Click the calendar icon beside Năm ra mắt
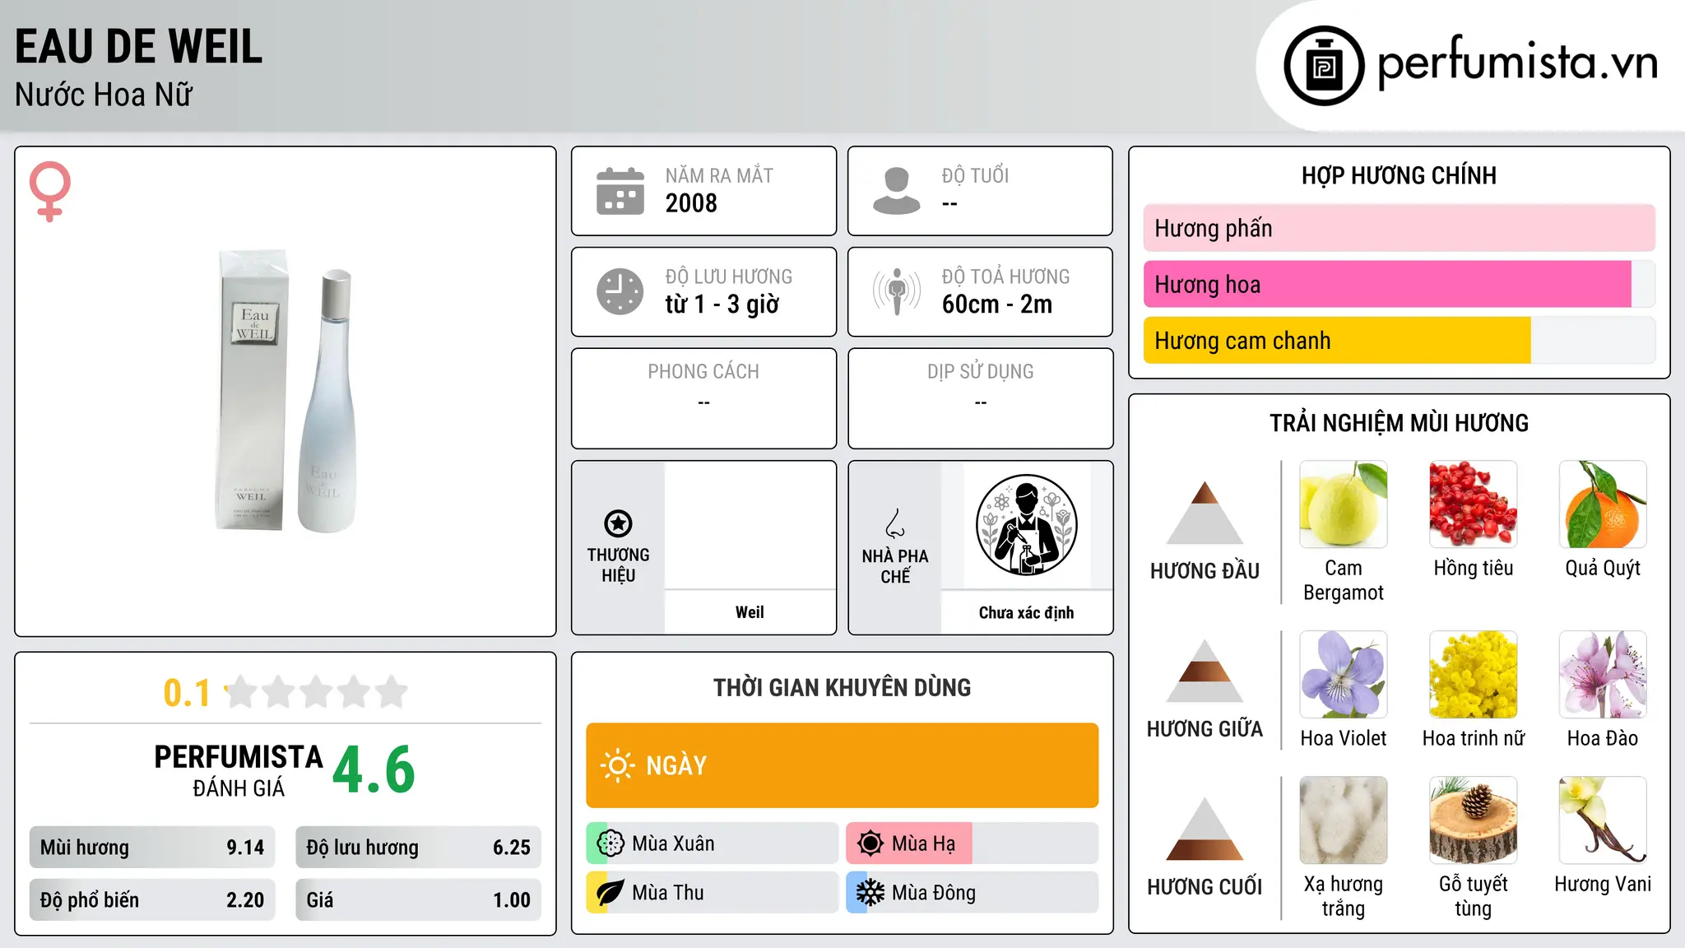 (x=620, y=191)
